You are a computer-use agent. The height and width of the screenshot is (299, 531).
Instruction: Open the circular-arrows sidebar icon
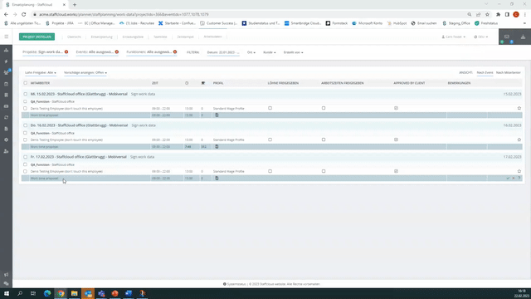pos(6,117)
